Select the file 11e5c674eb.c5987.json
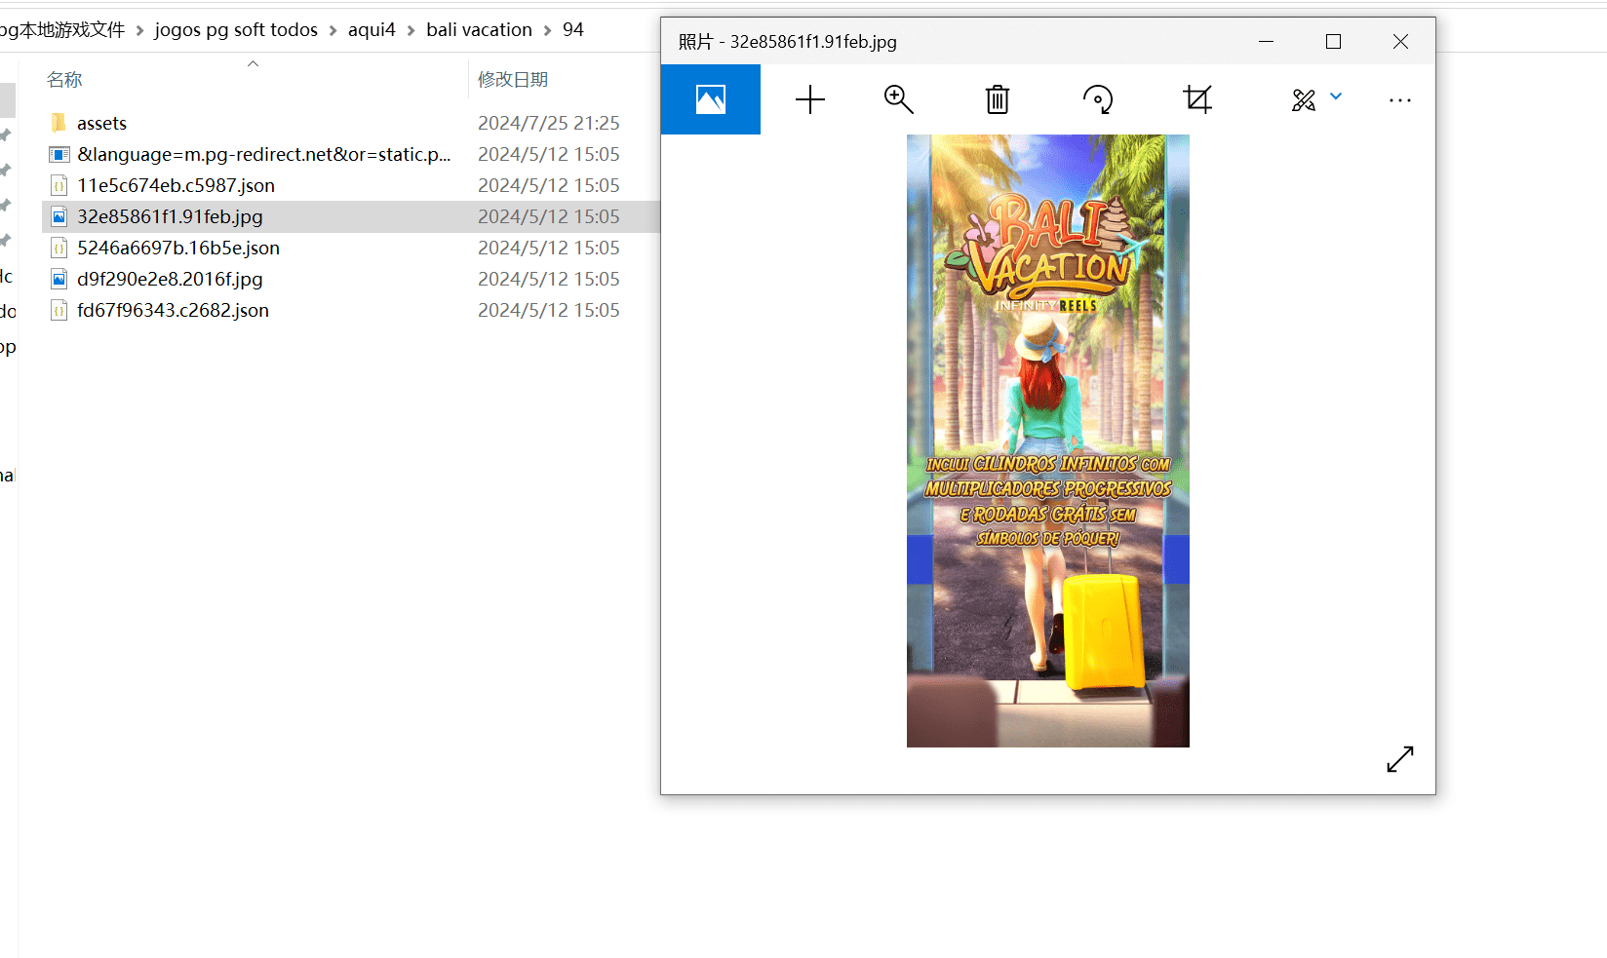Screen dimensions: 1607x958 click(176, 186)
